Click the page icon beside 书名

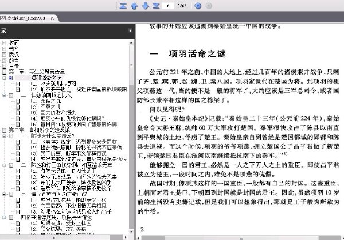pos(5,49)
